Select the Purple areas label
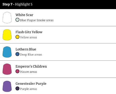This screenshot has height=94, width=116. pos(28,89)
